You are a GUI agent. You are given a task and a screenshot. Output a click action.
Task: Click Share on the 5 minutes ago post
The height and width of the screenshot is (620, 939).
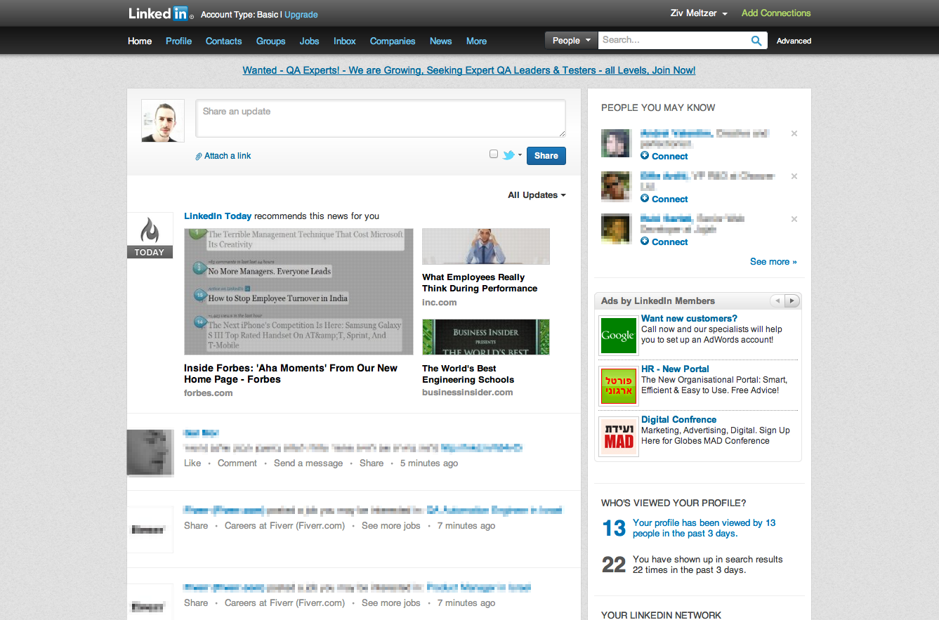tap(372, 463)
